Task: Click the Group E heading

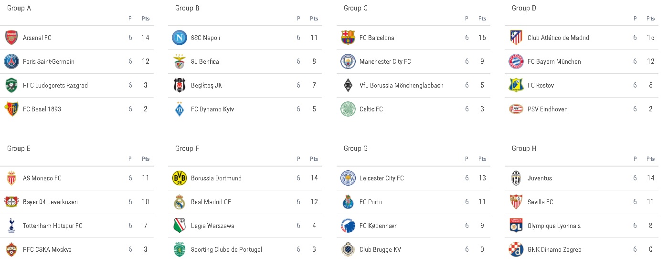Action: coord(19,148)
